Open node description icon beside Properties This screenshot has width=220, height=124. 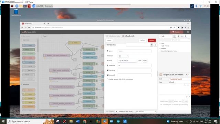[x=155, y=45]
